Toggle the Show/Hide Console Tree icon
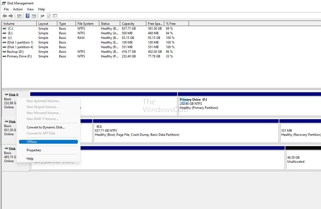 [x=19, y=16]
